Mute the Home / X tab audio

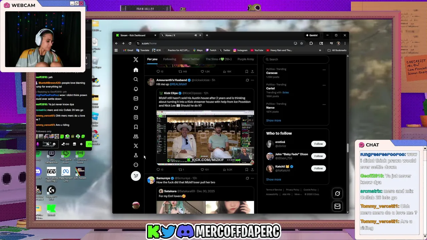[195, 35]
